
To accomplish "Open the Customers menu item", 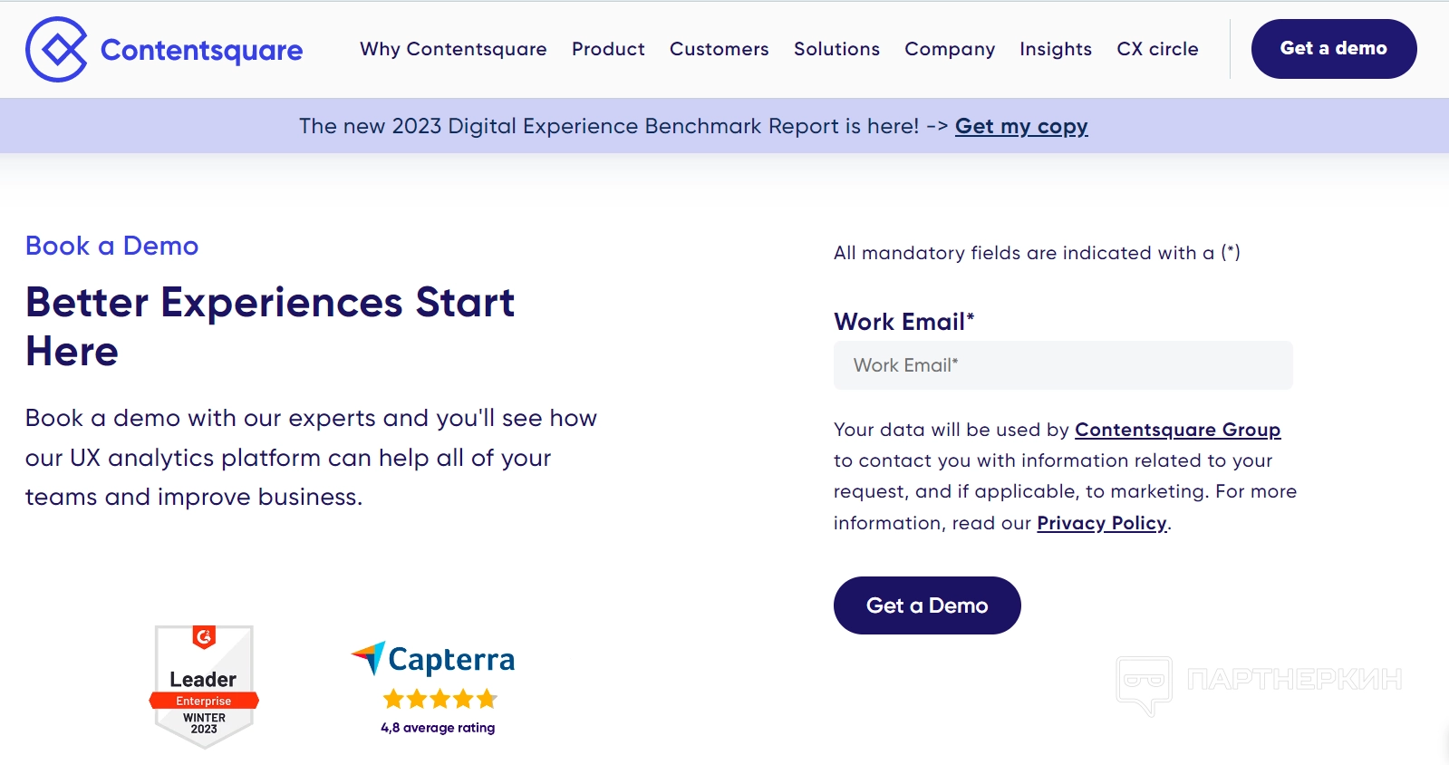I will tap(719, 49).
